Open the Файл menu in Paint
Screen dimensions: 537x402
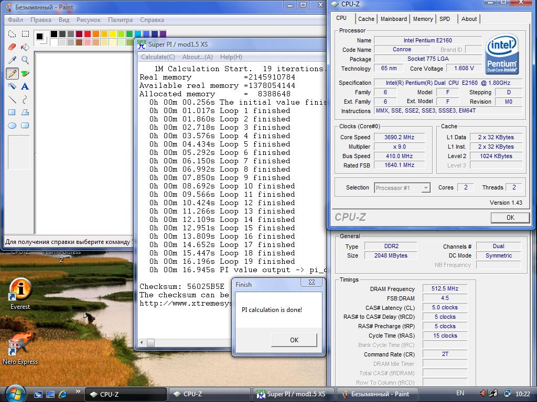coord(15,20)
